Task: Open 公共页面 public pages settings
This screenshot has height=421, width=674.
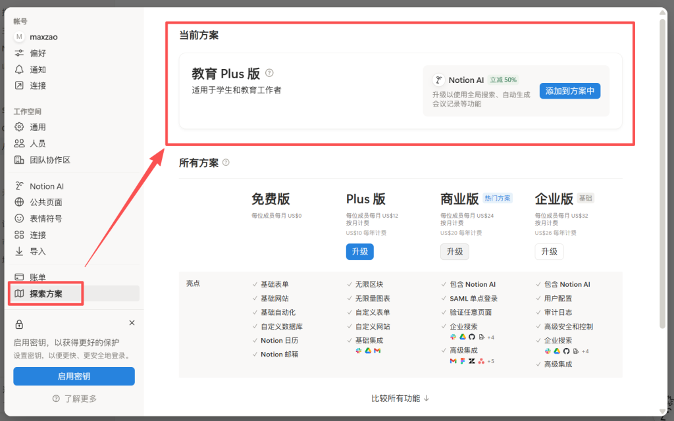Action: click(x=45, y=203)
